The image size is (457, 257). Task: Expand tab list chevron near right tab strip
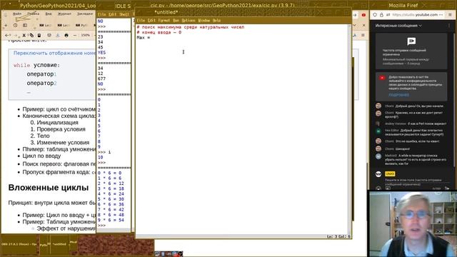(x=354, y=26)
